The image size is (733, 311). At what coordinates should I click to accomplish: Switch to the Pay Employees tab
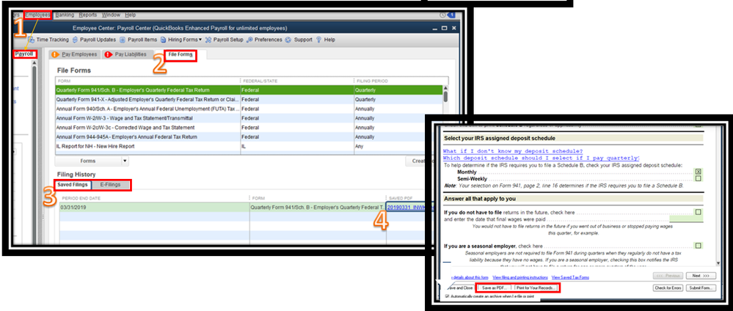click(74, 55)
